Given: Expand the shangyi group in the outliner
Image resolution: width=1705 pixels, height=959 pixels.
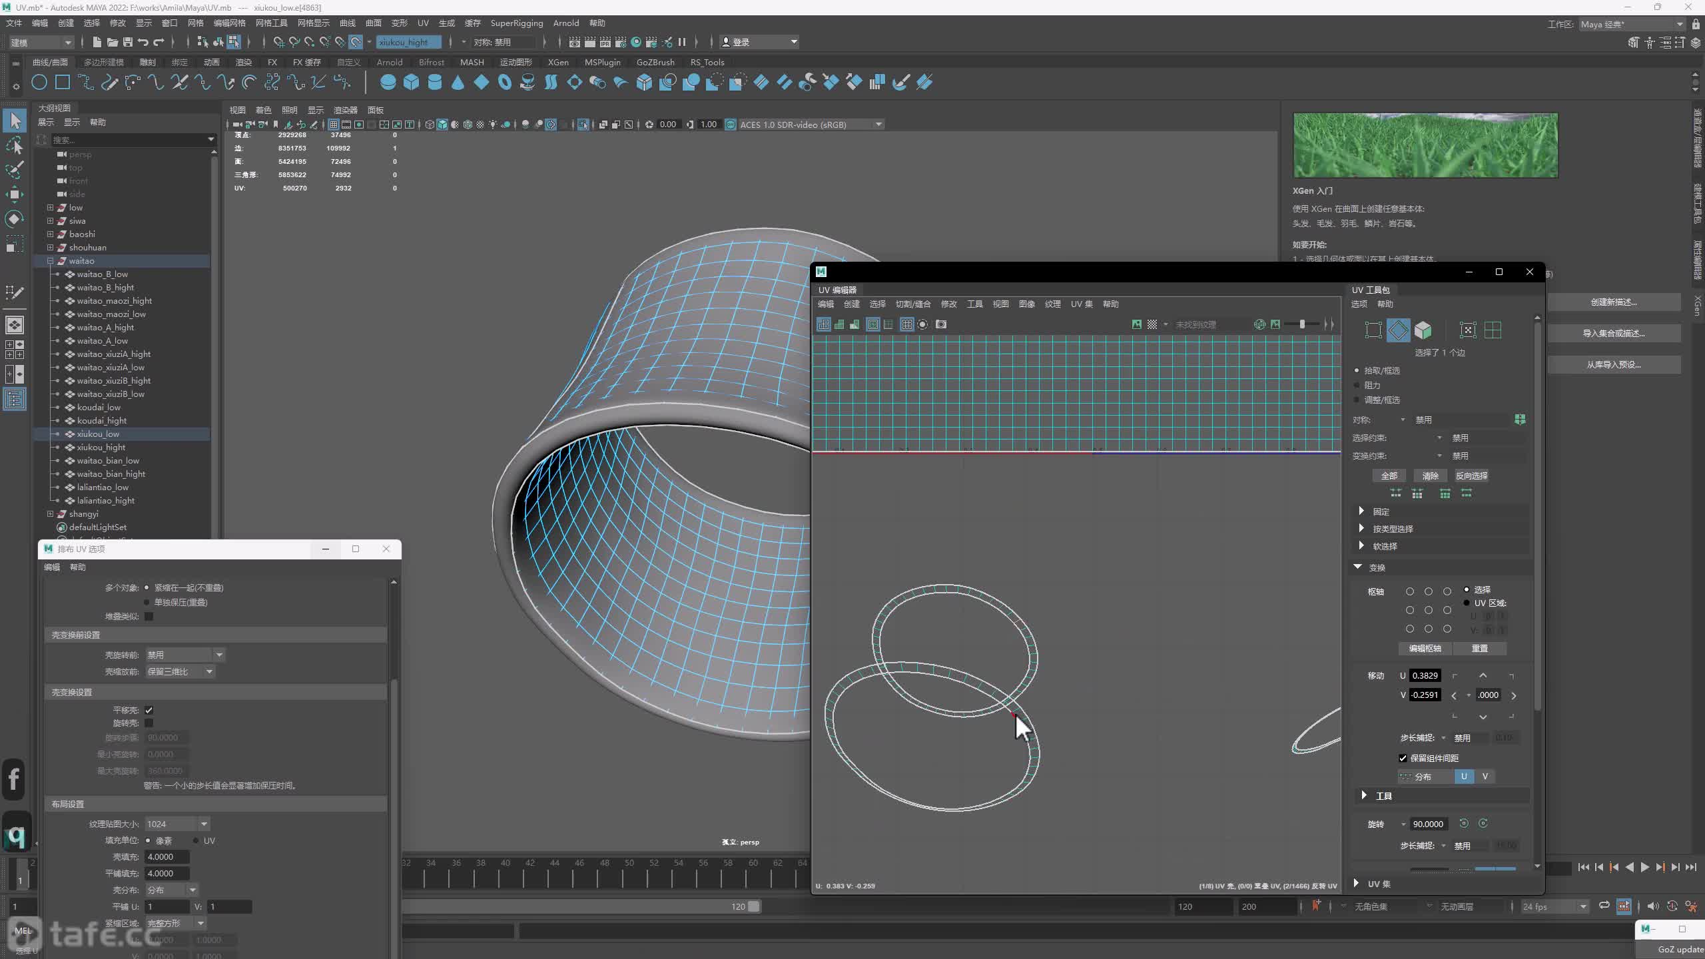Looking at the screenshot, I should pyautogui.click(x=50, y=513).
